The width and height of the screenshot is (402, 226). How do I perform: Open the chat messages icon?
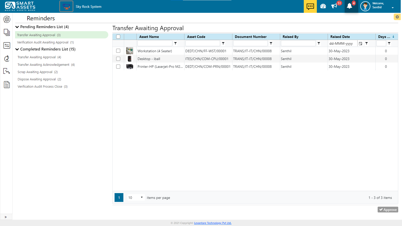[310, 6]
